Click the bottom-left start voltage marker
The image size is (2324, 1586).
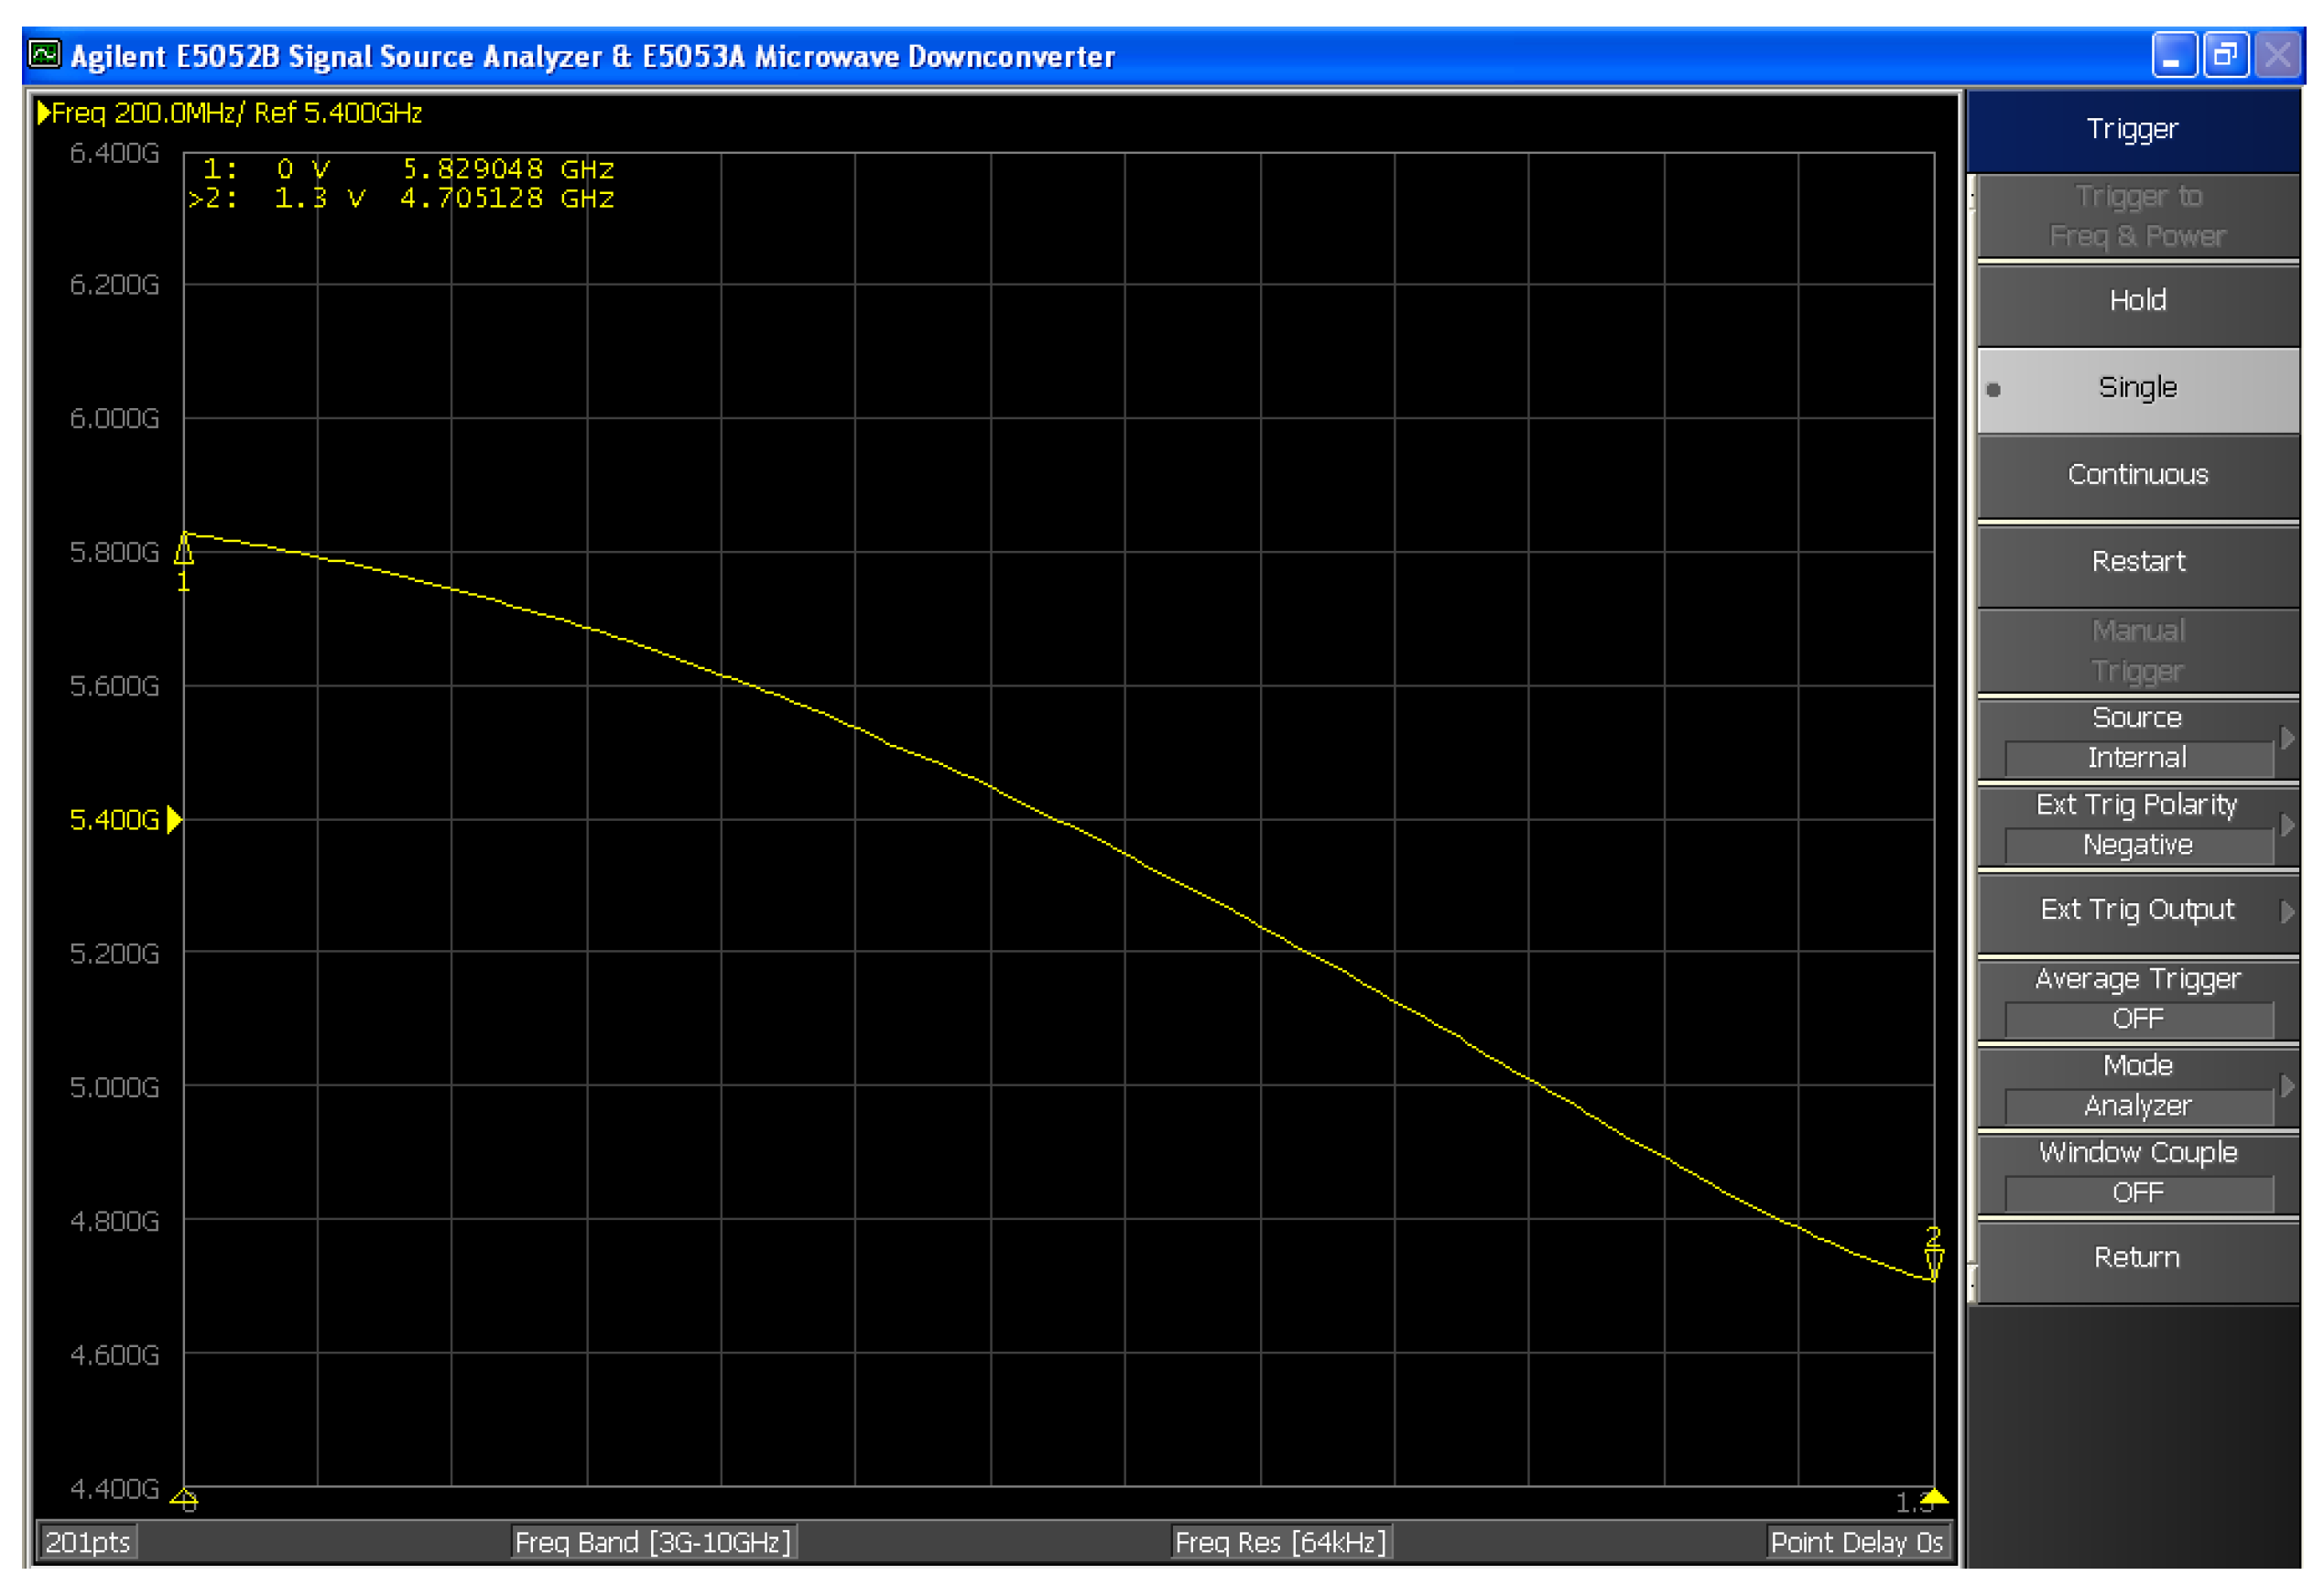[x=184, y=1497]
